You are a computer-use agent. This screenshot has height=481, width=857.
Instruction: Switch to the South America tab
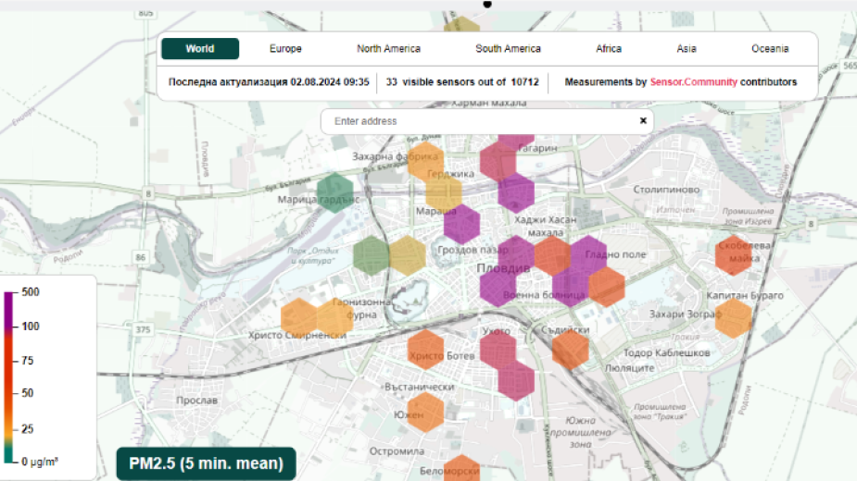[x=508, y=49]
